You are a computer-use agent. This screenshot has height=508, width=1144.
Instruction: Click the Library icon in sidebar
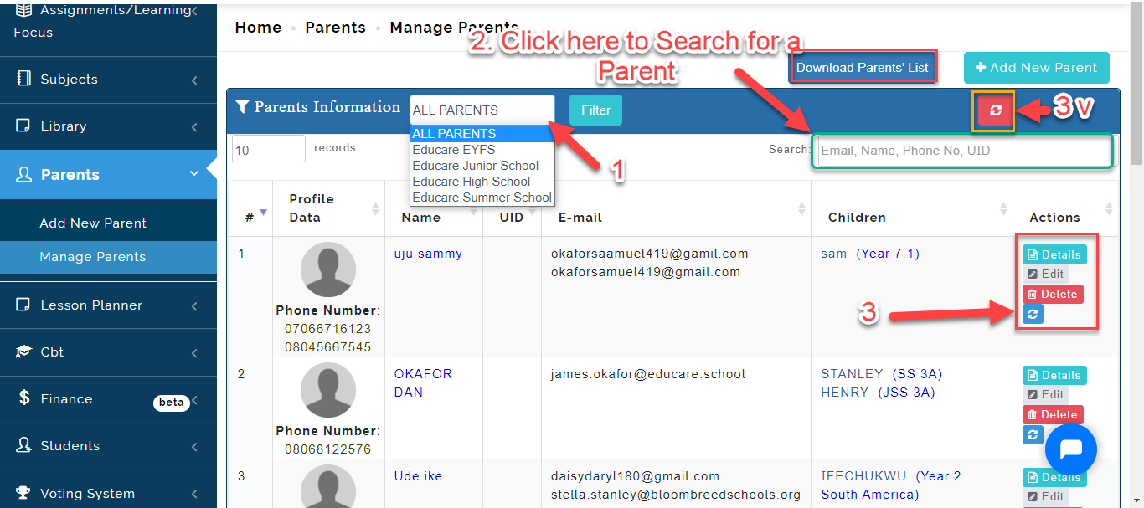24,126
